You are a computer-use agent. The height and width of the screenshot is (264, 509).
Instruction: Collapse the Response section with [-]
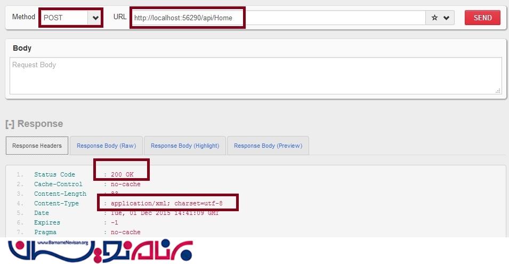[x=10, y=124]
